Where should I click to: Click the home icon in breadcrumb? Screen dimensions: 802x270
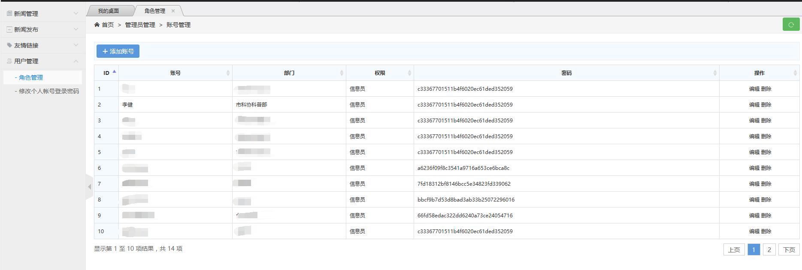point(97,25)
